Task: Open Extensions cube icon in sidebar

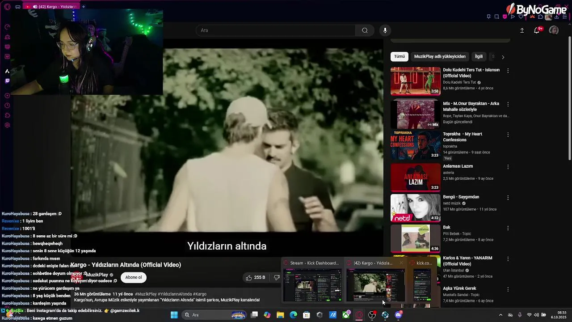Action: pyautogui.click(x=7, y=115)
